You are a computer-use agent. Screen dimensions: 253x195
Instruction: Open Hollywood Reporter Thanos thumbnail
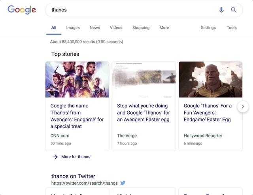point(210,79)
